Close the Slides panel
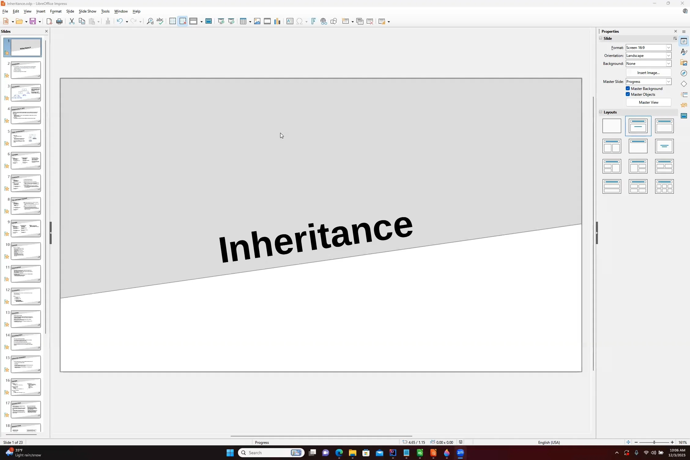This screenshot has width=690, height=460. point(46,31)
